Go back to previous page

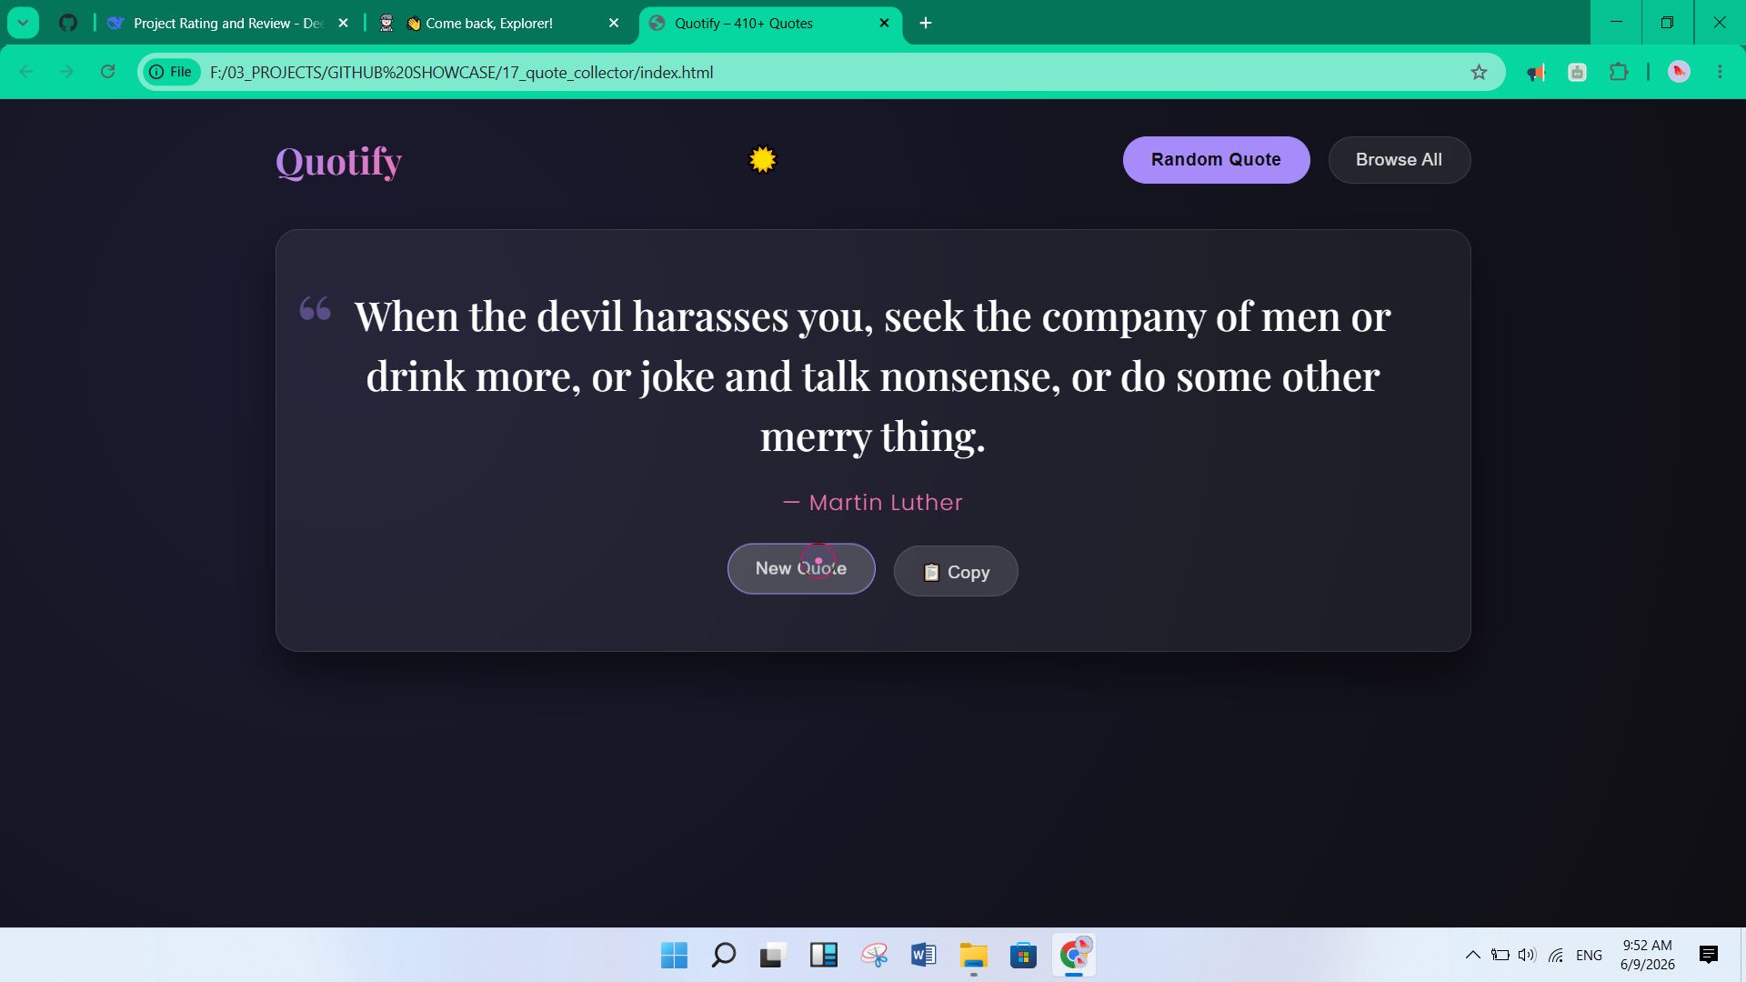coord(26,72)
